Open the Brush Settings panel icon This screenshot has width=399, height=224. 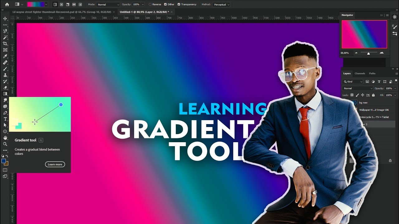click(x=395, y=27)
